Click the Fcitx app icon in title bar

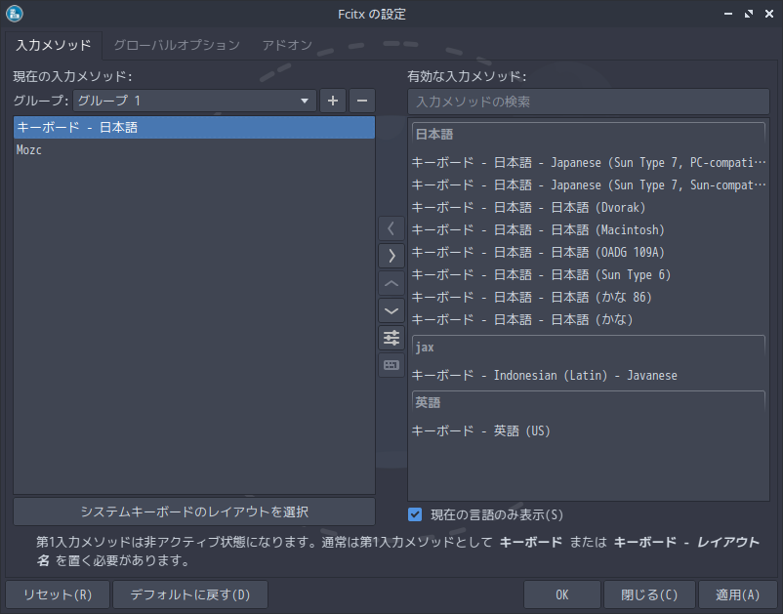pyautogui.click(x=15, y=14)
